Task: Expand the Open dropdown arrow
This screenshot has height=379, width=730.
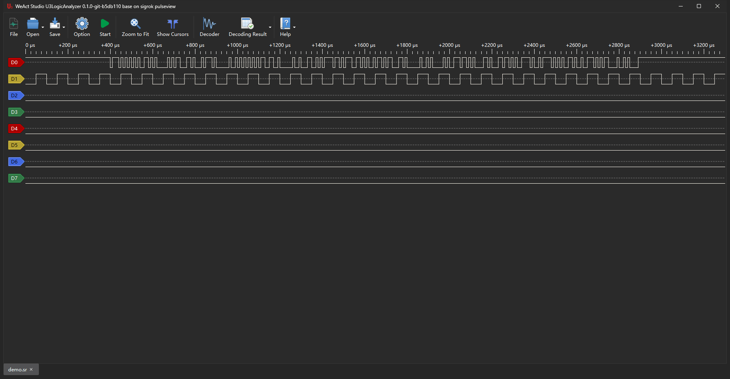Action: [x=43, y=27]
